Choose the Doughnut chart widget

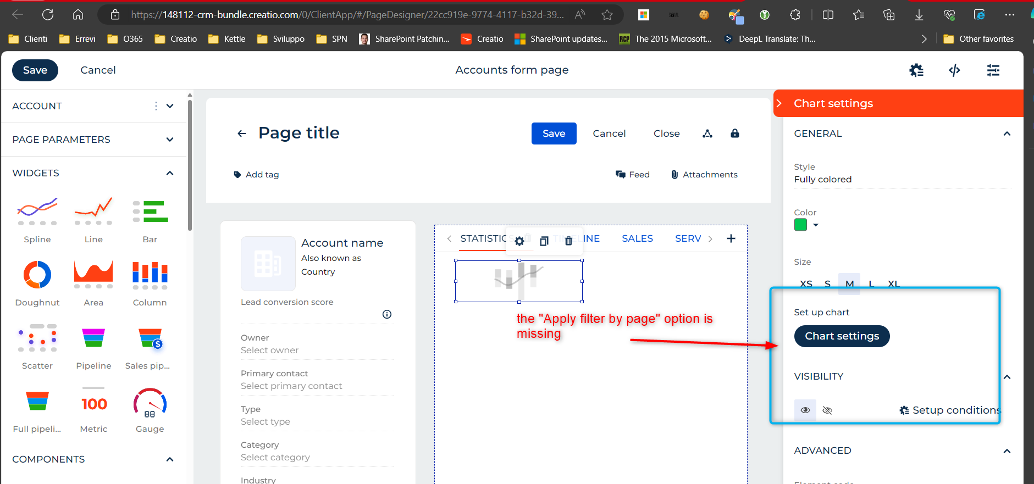(37, 283)
